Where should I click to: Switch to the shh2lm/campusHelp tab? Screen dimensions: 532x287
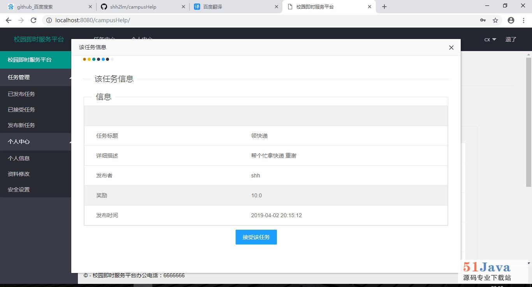point(142,7)
